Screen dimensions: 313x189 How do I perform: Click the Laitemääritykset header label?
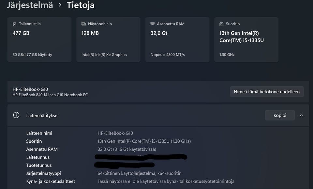pos(42,116)
